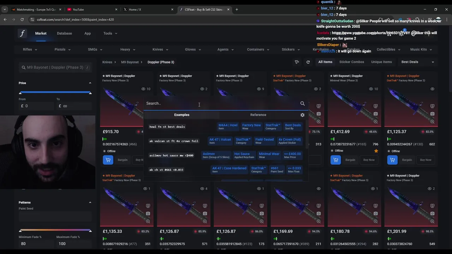Click zoom magnifier on the £1,169.69 card
Screen dimensions: 452x254
tap(319, 222)
